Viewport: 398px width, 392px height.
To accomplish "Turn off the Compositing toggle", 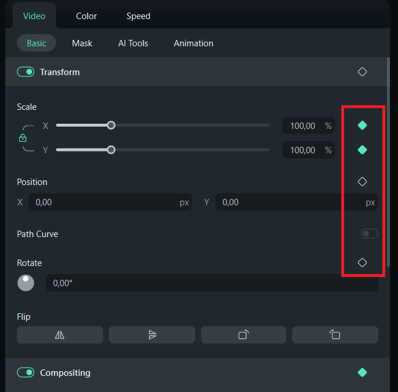I will [25, 372].
